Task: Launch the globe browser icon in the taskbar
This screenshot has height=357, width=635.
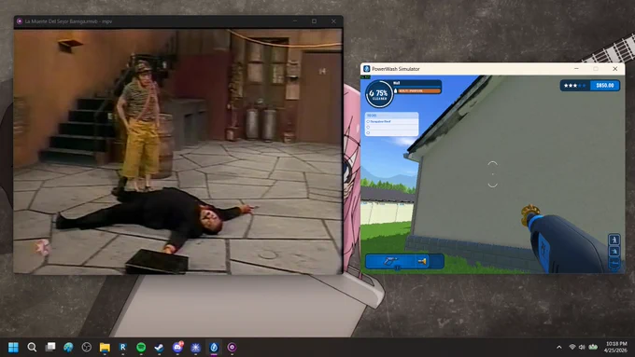Action: (x=68, y=347)
